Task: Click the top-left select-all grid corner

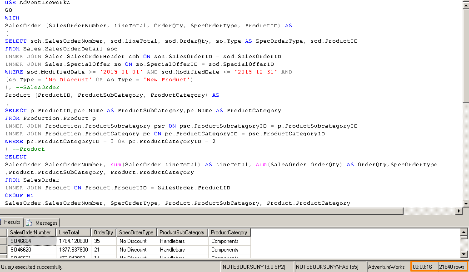Action: (x=4, y=232)
